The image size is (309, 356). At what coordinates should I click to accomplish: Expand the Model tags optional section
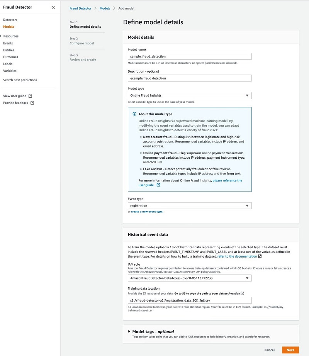click(129, 331)
